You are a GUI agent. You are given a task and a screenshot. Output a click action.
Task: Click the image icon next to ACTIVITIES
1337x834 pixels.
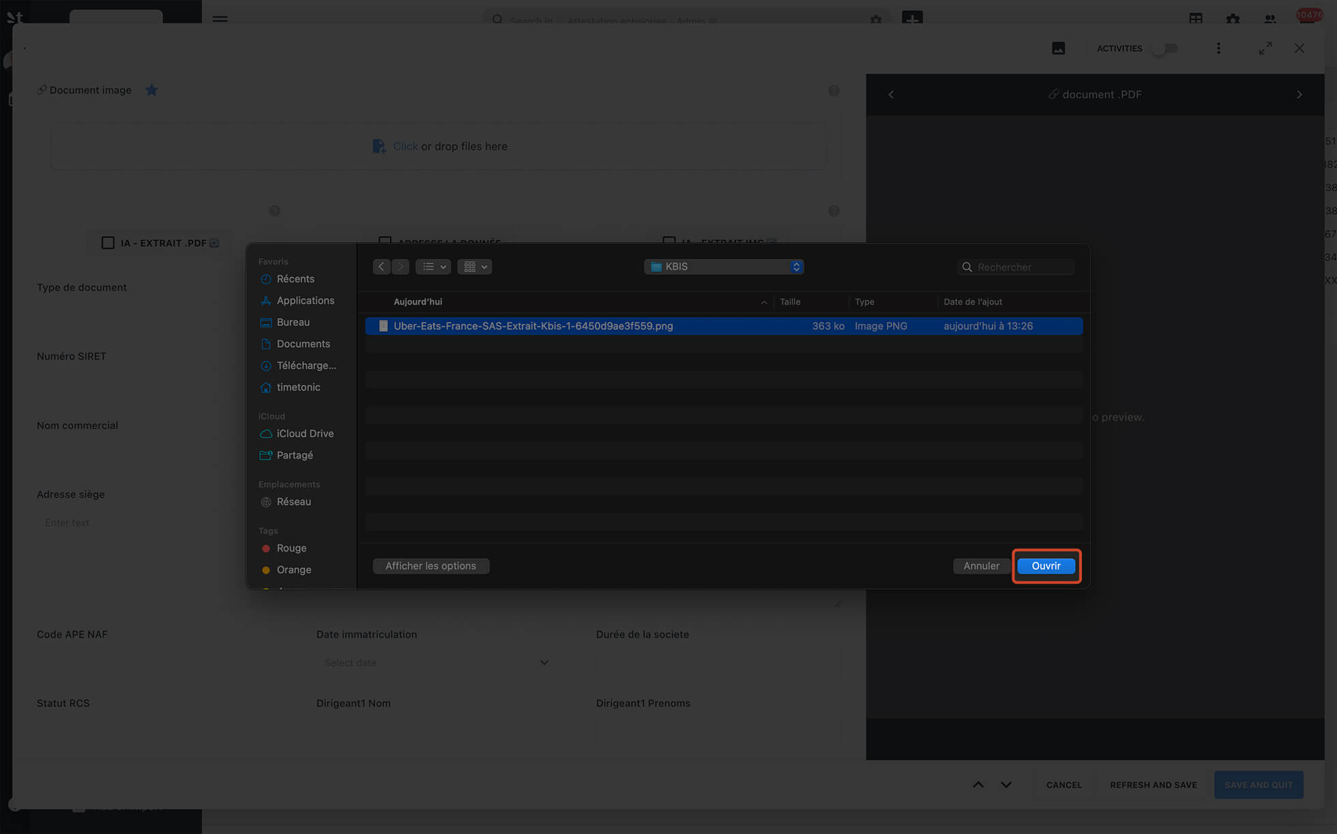pos(1058,48)
